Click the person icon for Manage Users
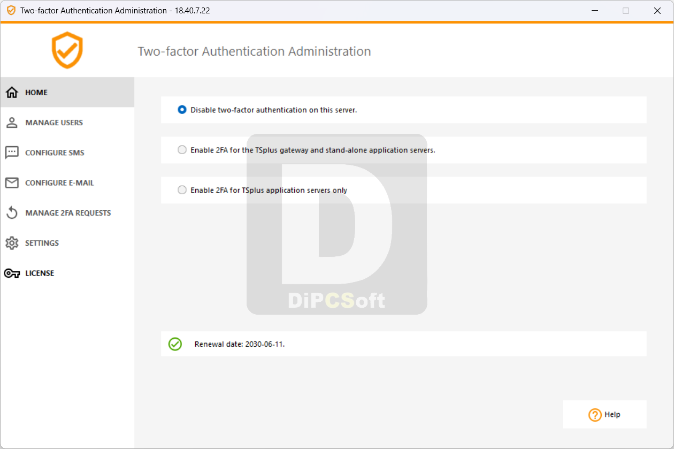 tap(12, 123)
